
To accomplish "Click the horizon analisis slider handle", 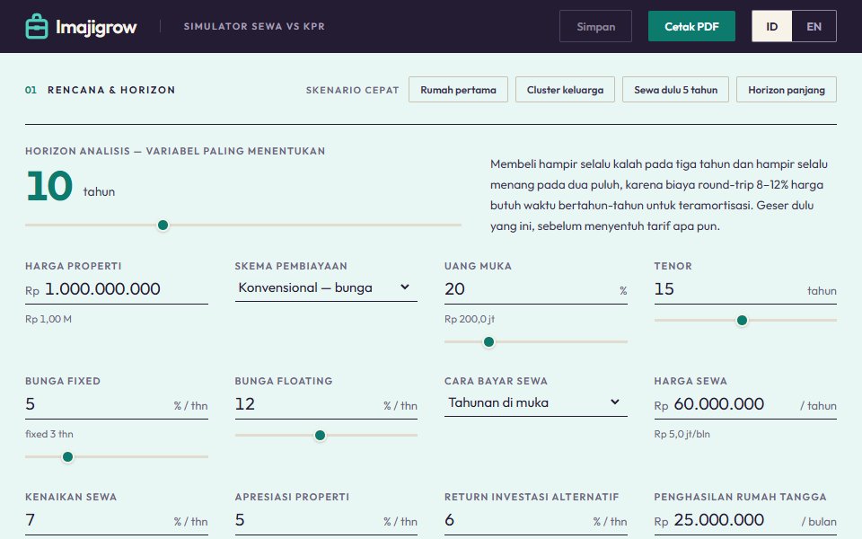I will click(163, 225).
